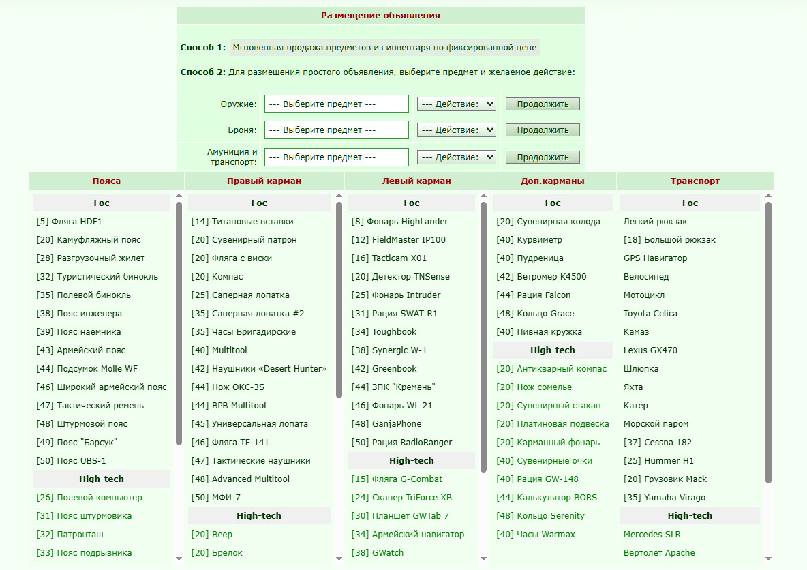Image resolution: width=807 pixels, height=570 pixels.
Task: Select Легкий рюкзак in Транспорт
Action: click(x=655, y=222)
